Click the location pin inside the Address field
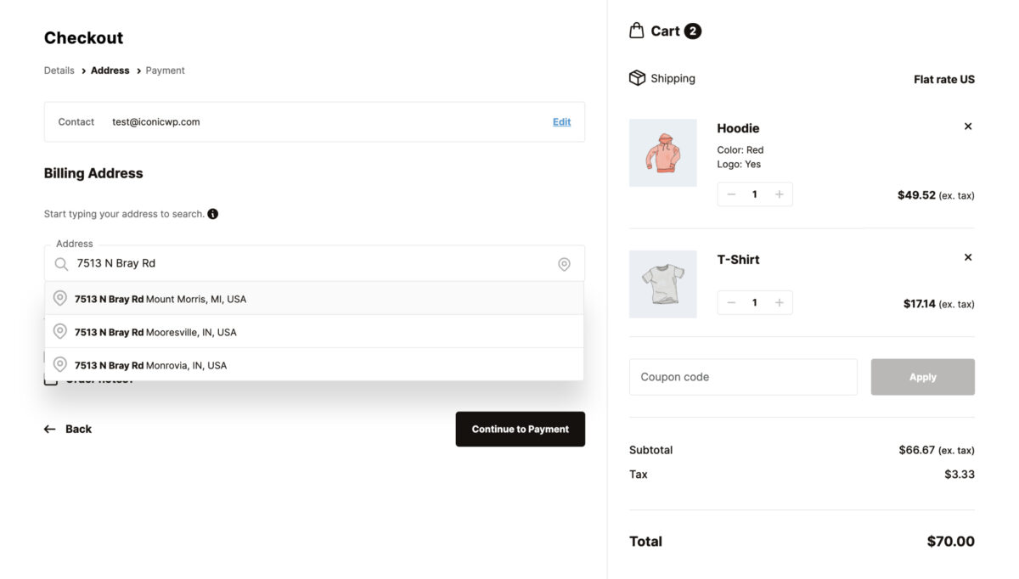 click(564, 263)
